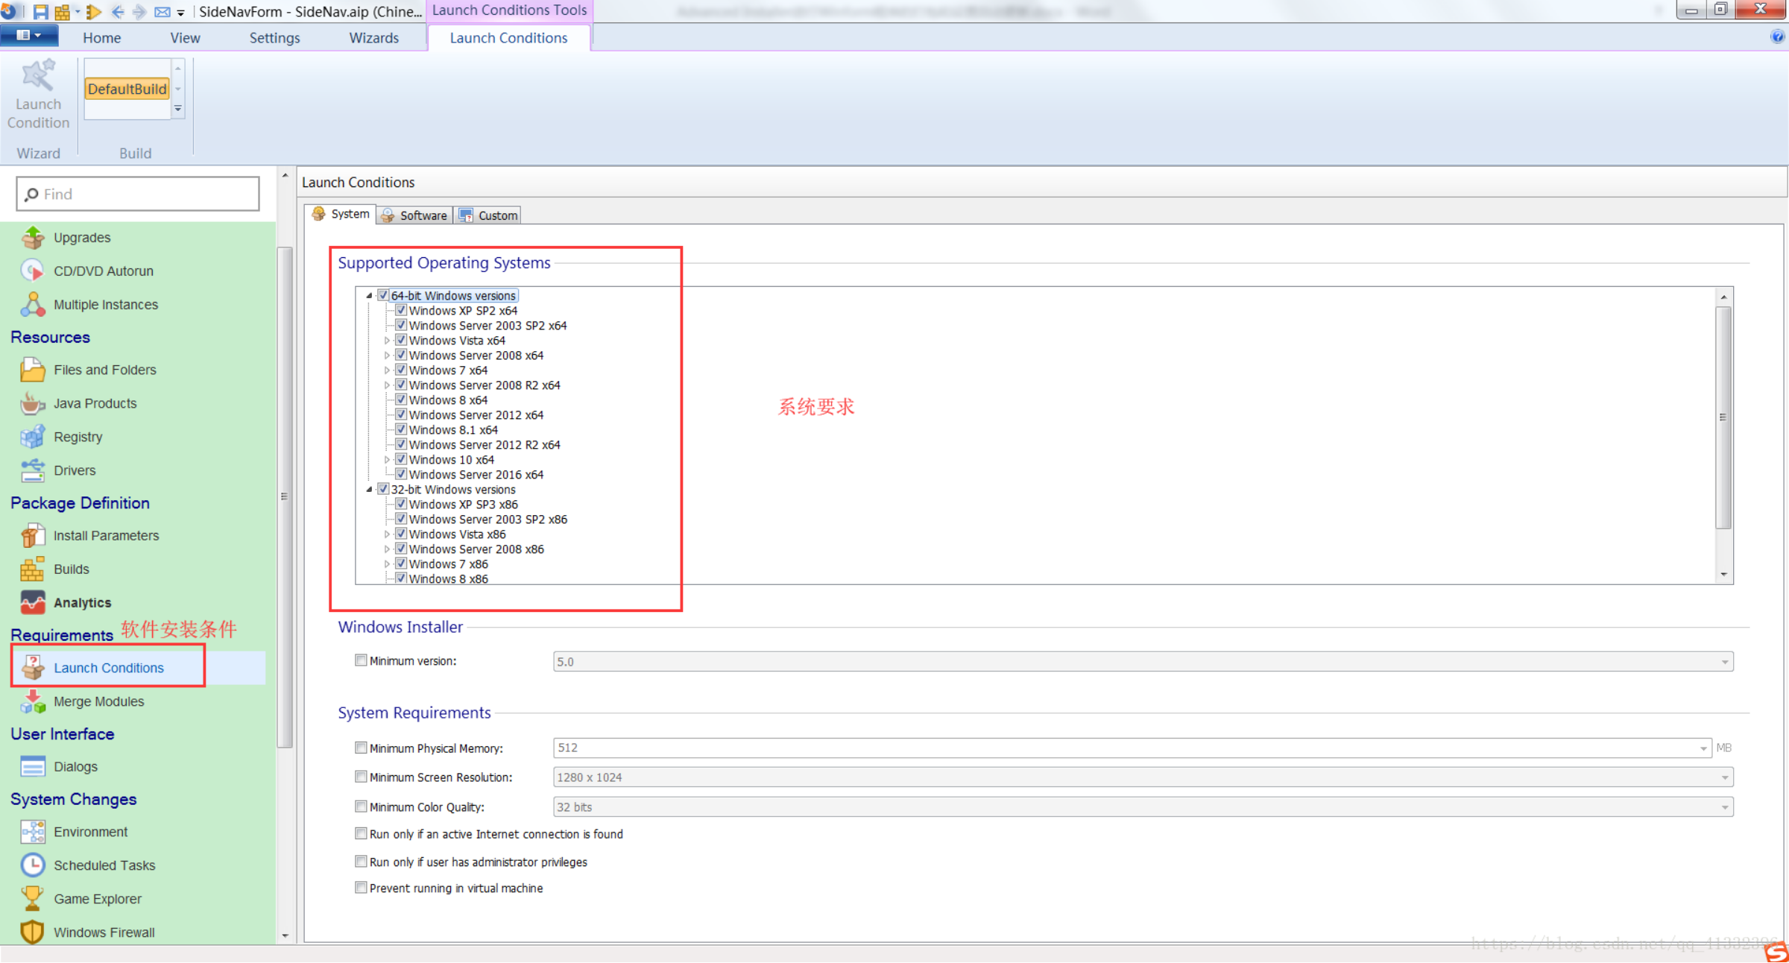Enable Minimum Physical Memory checkbox
The width and height of the screenshot is (1789, 963).
[361, 747]
